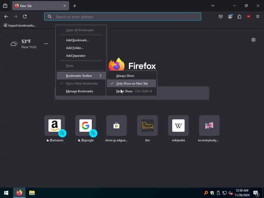Open the Windows Start menu
The width and height of the screenshot is (264, 198).
coord(6,193)
